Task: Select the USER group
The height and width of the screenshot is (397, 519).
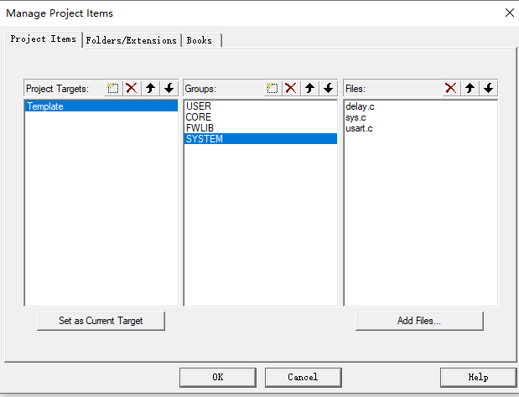Action: click(261, 106)
